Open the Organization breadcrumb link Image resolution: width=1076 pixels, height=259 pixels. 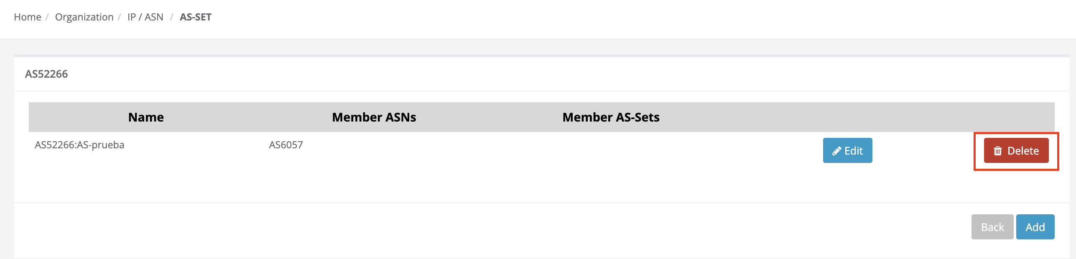click(x=84, y=17)
